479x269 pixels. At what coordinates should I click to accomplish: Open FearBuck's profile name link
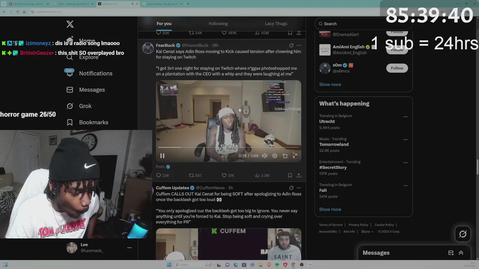tap(165, 45)
